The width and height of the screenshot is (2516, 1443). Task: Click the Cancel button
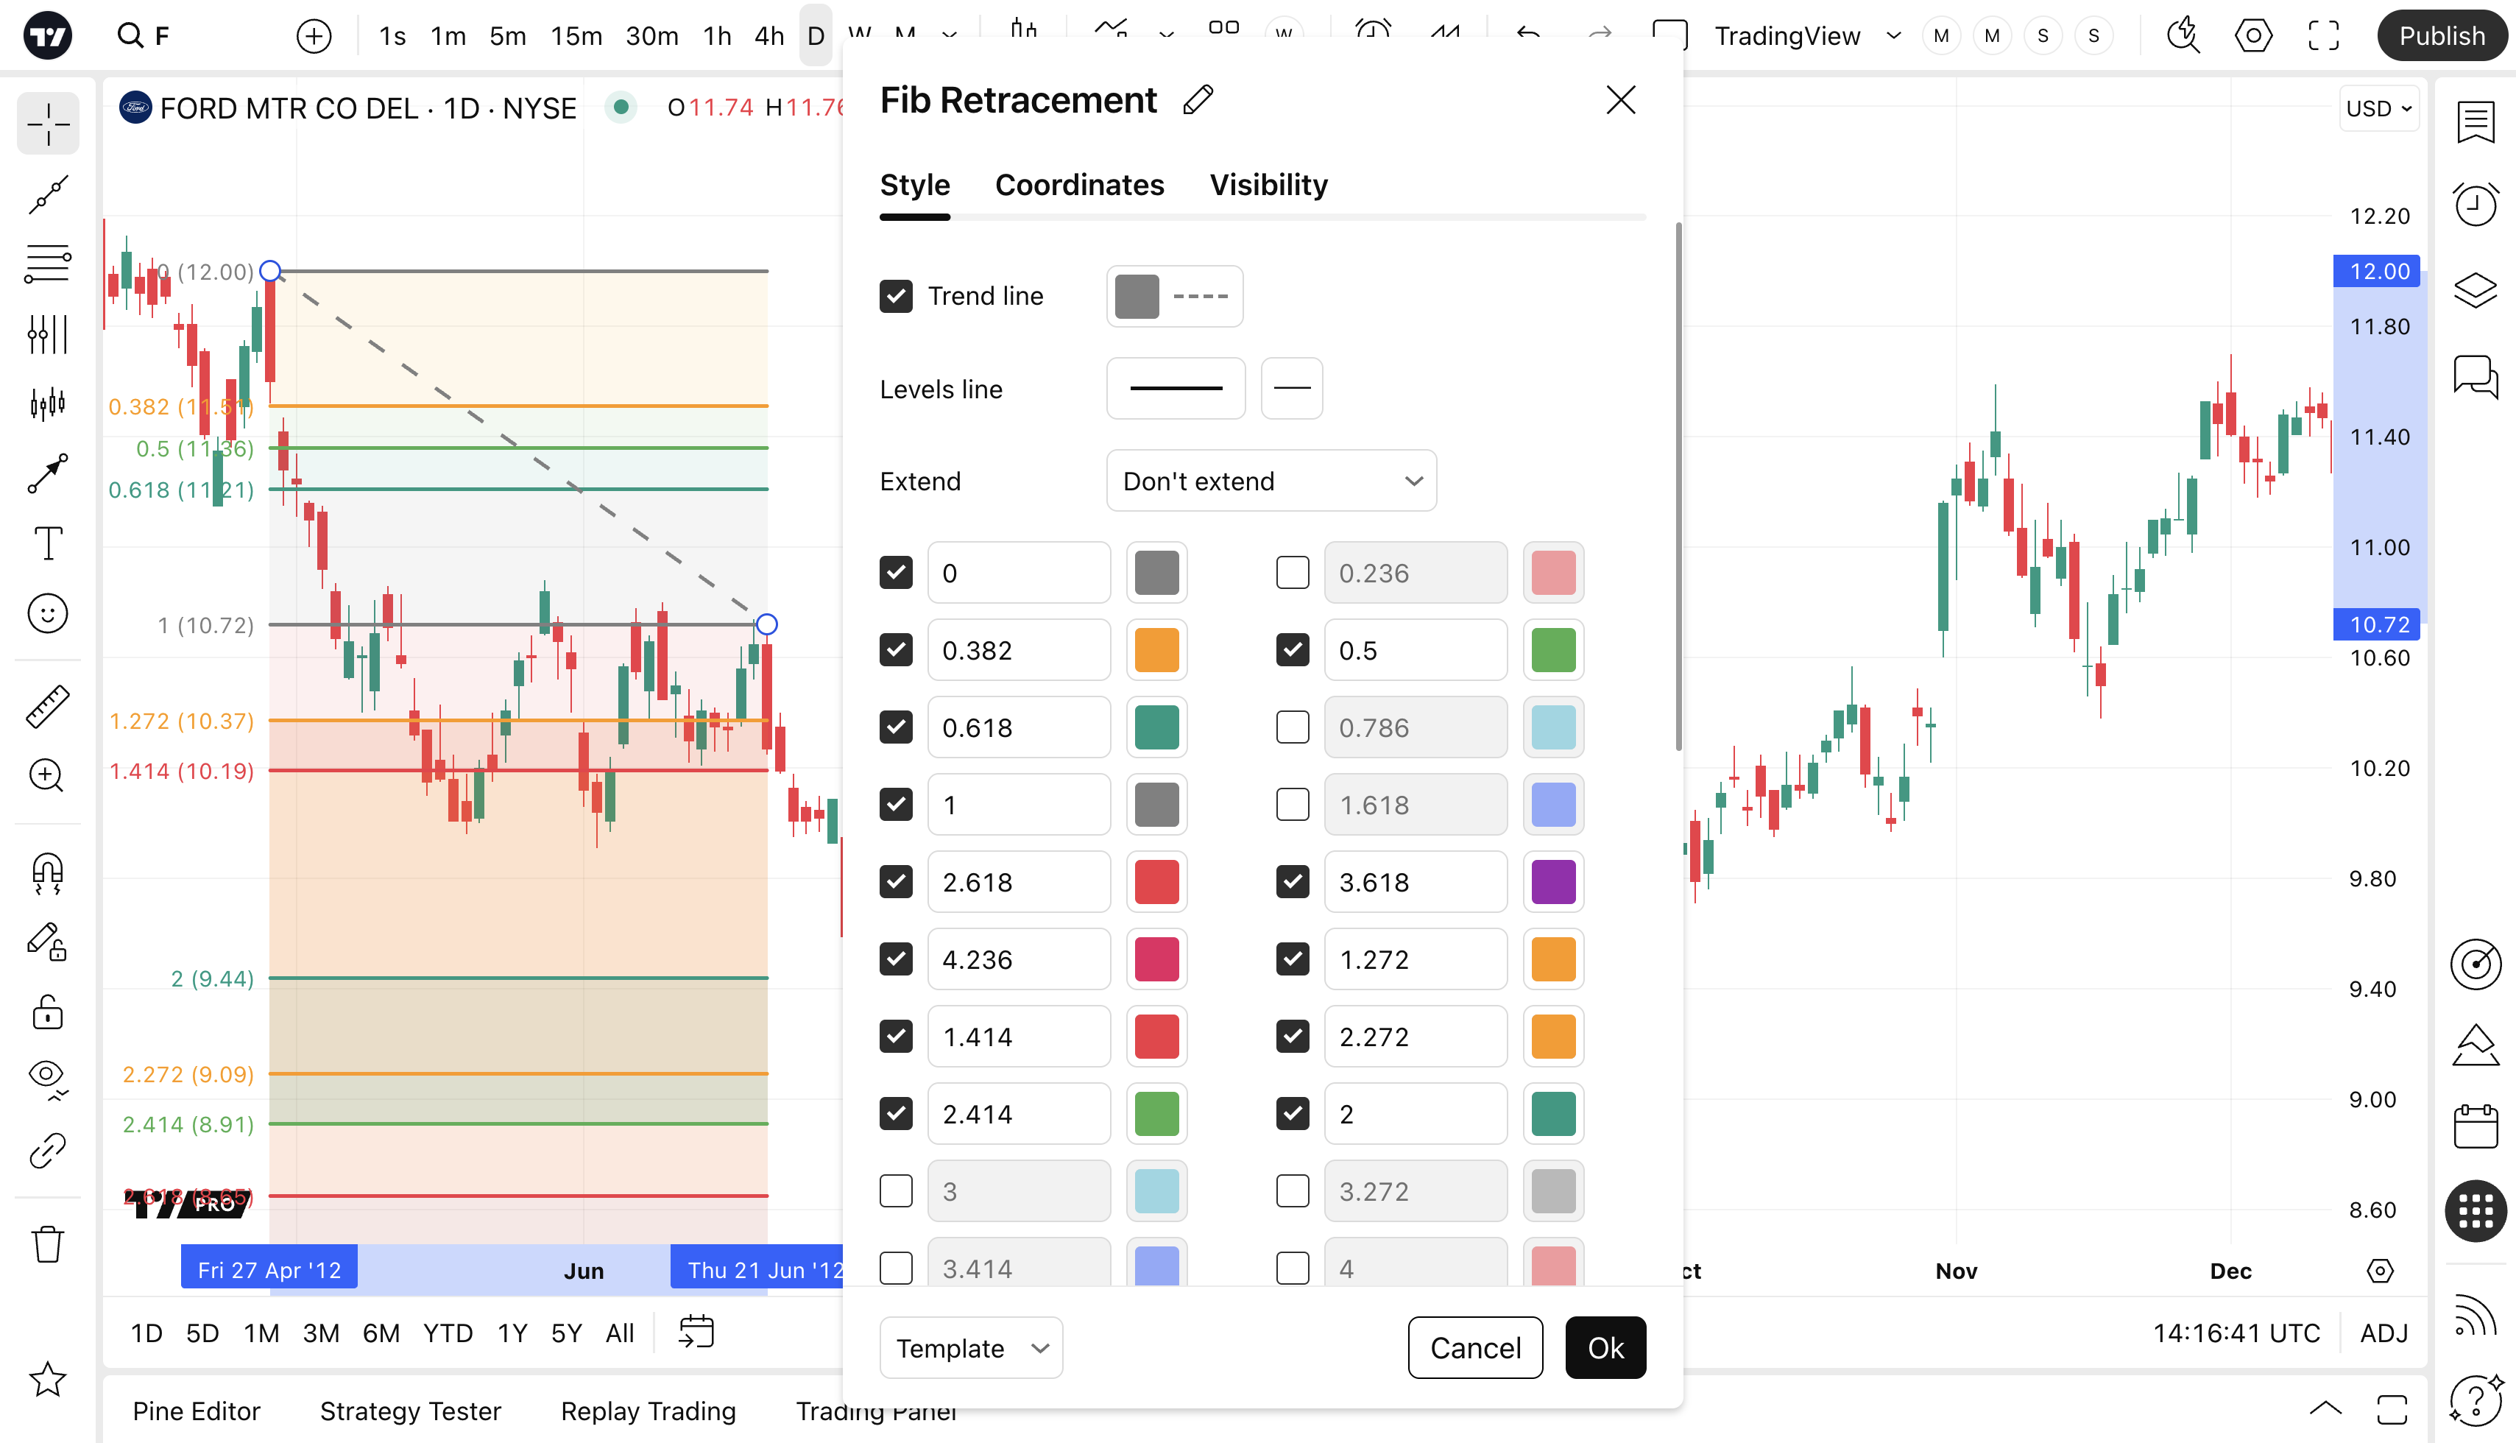pyautogui.click(x=1474, y=1348)
